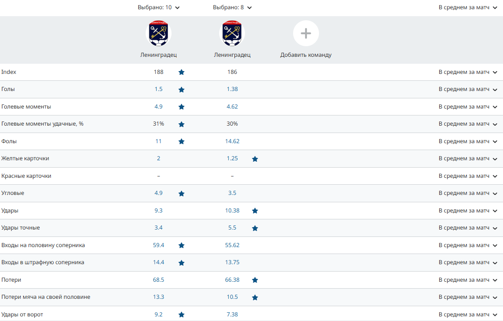
Task: Click the star icon in the Удары точные row
Action: [x=255, y=228]
